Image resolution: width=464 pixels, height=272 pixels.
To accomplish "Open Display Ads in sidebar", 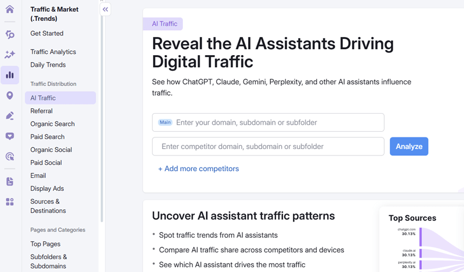I will [x=47, y=188].
